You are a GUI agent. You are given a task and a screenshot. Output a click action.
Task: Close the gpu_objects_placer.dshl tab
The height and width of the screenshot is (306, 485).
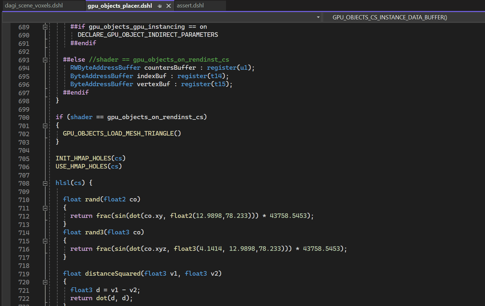168,5
